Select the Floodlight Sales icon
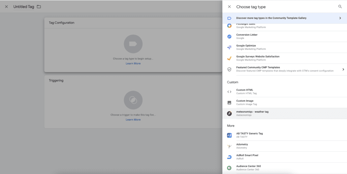The height and width of the screenshot is (174, 347). 229,26
